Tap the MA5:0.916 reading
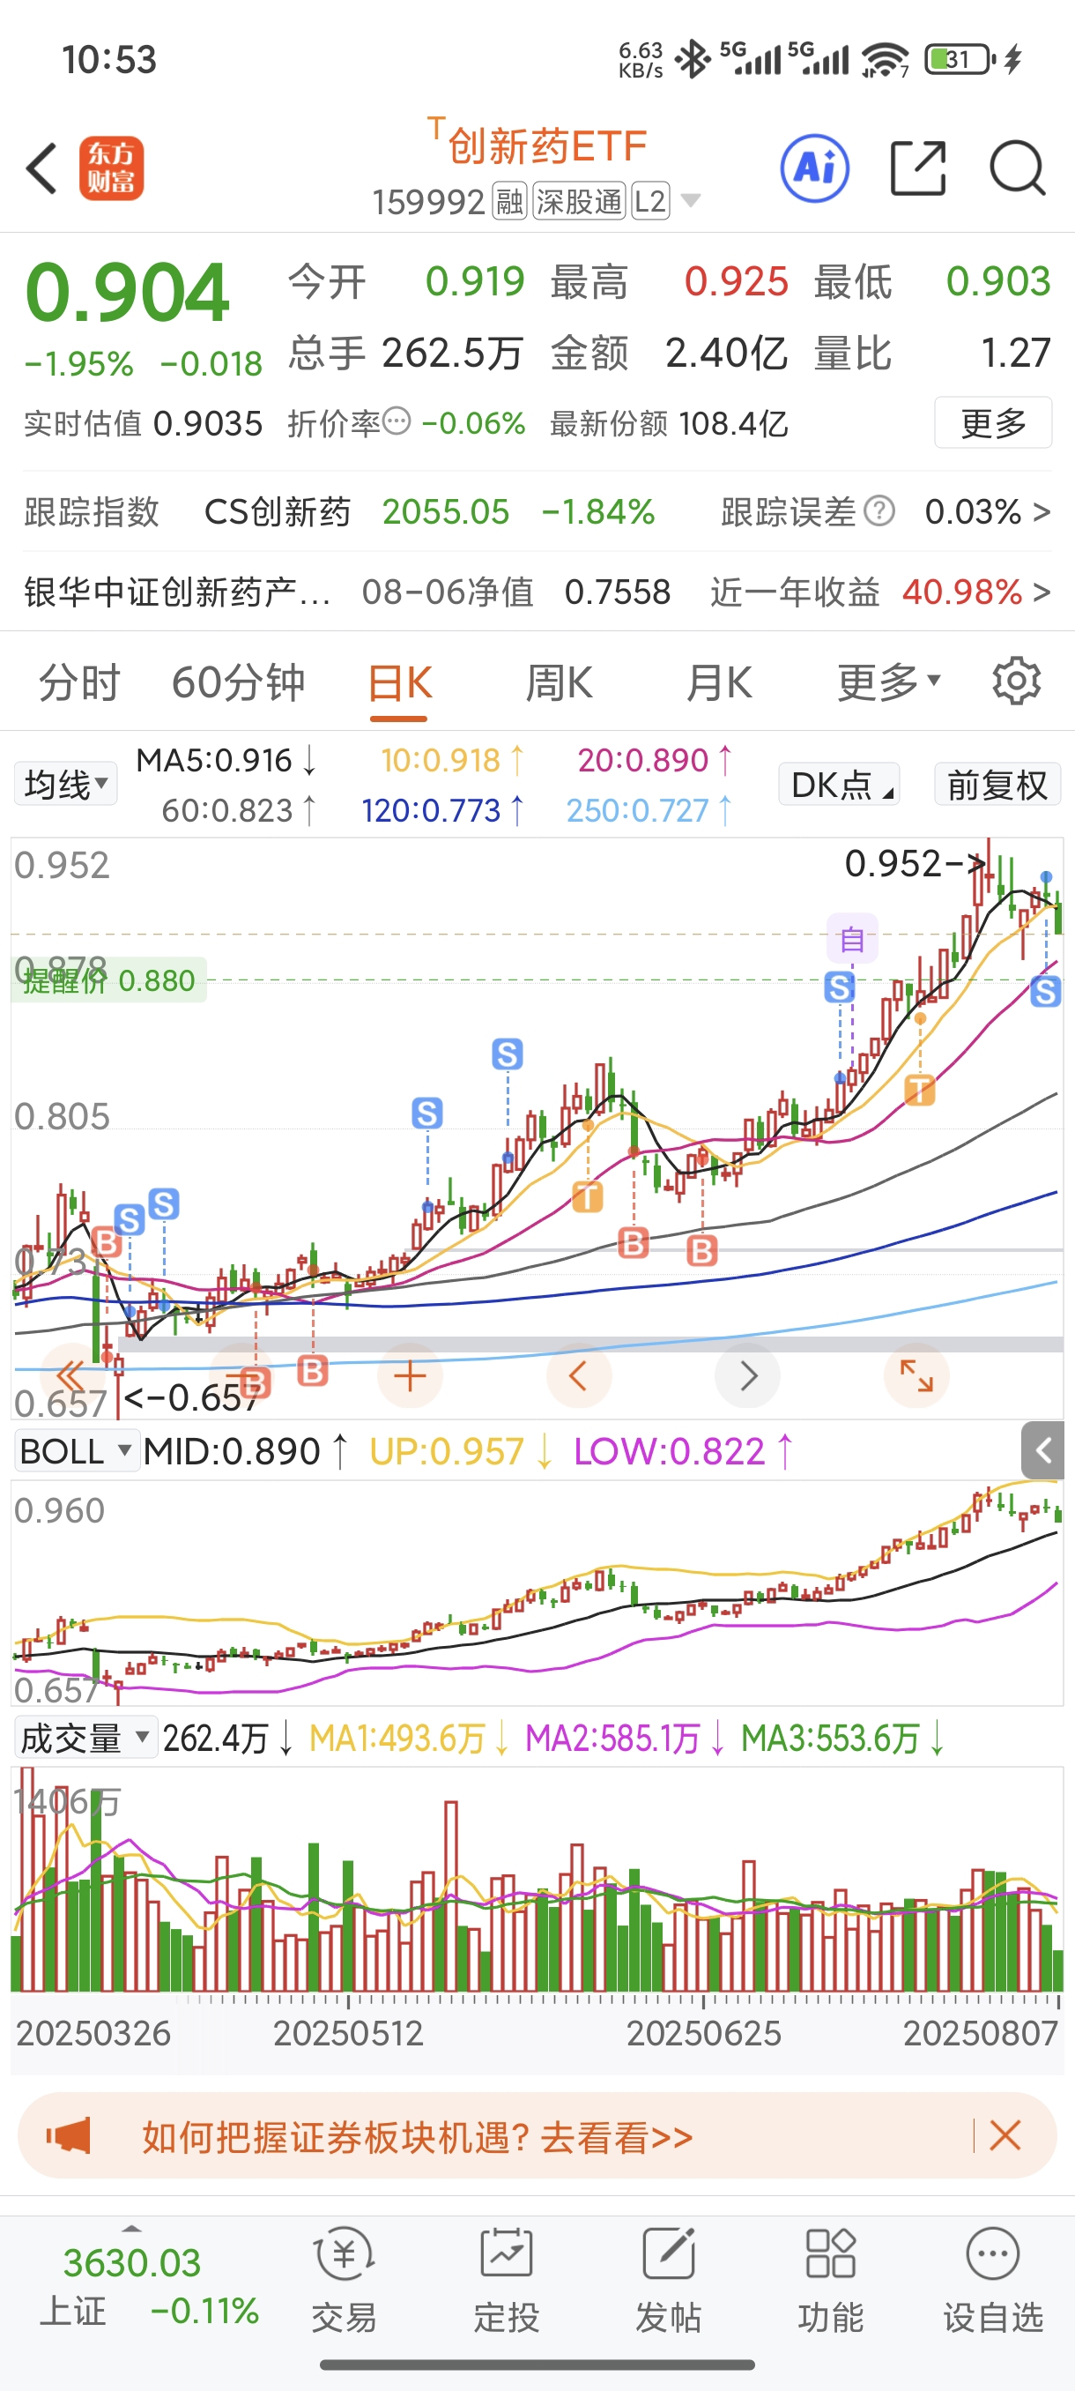Viewport: 1075px width, 2391px height. click(226, 760)
